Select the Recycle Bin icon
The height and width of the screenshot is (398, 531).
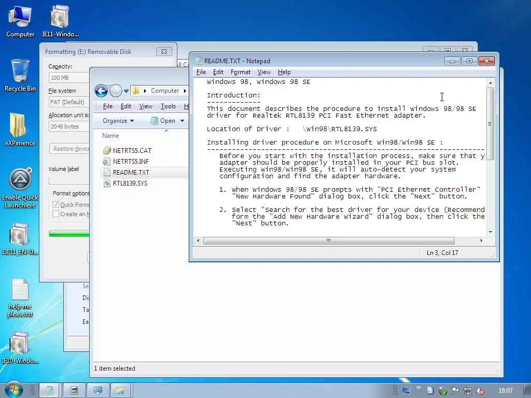[20, 75]
